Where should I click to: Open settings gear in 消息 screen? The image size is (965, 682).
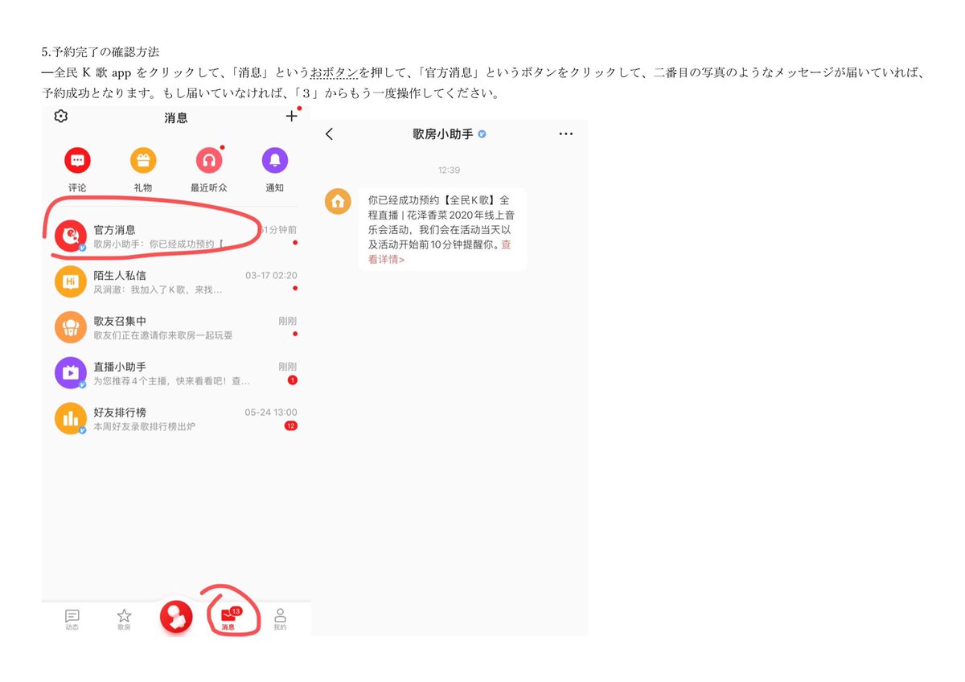[60, 117]
